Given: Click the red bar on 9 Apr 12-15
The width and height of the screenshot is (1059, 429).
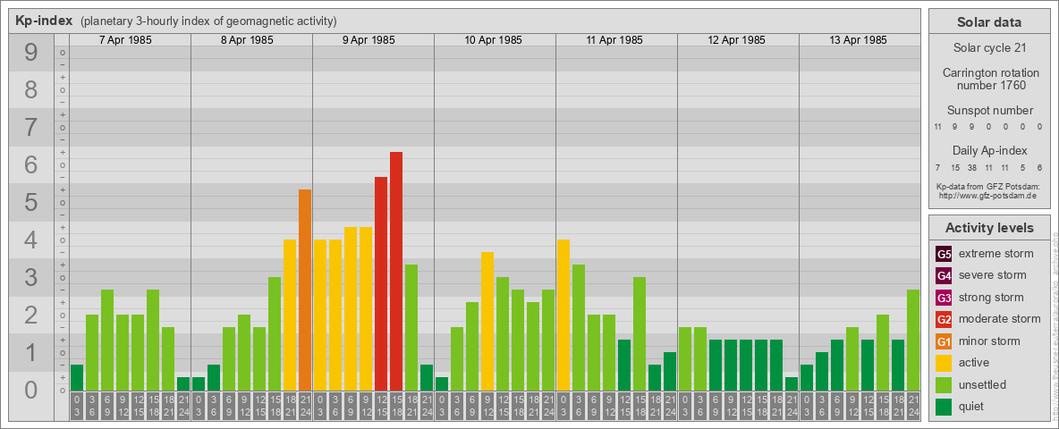Looking at the screenshot, I should pyautogui.click(x=381, y=283).
